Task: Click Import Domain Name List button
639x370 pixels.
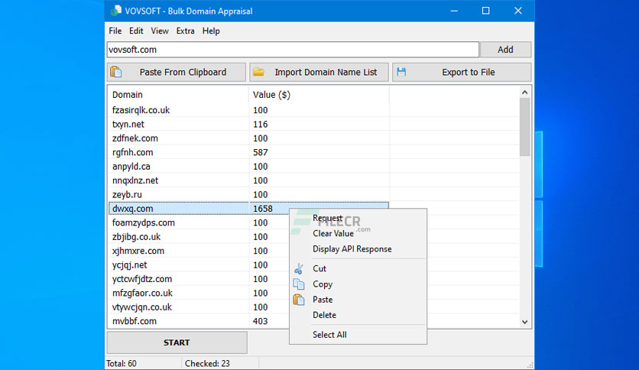Action: coord(319,72)
